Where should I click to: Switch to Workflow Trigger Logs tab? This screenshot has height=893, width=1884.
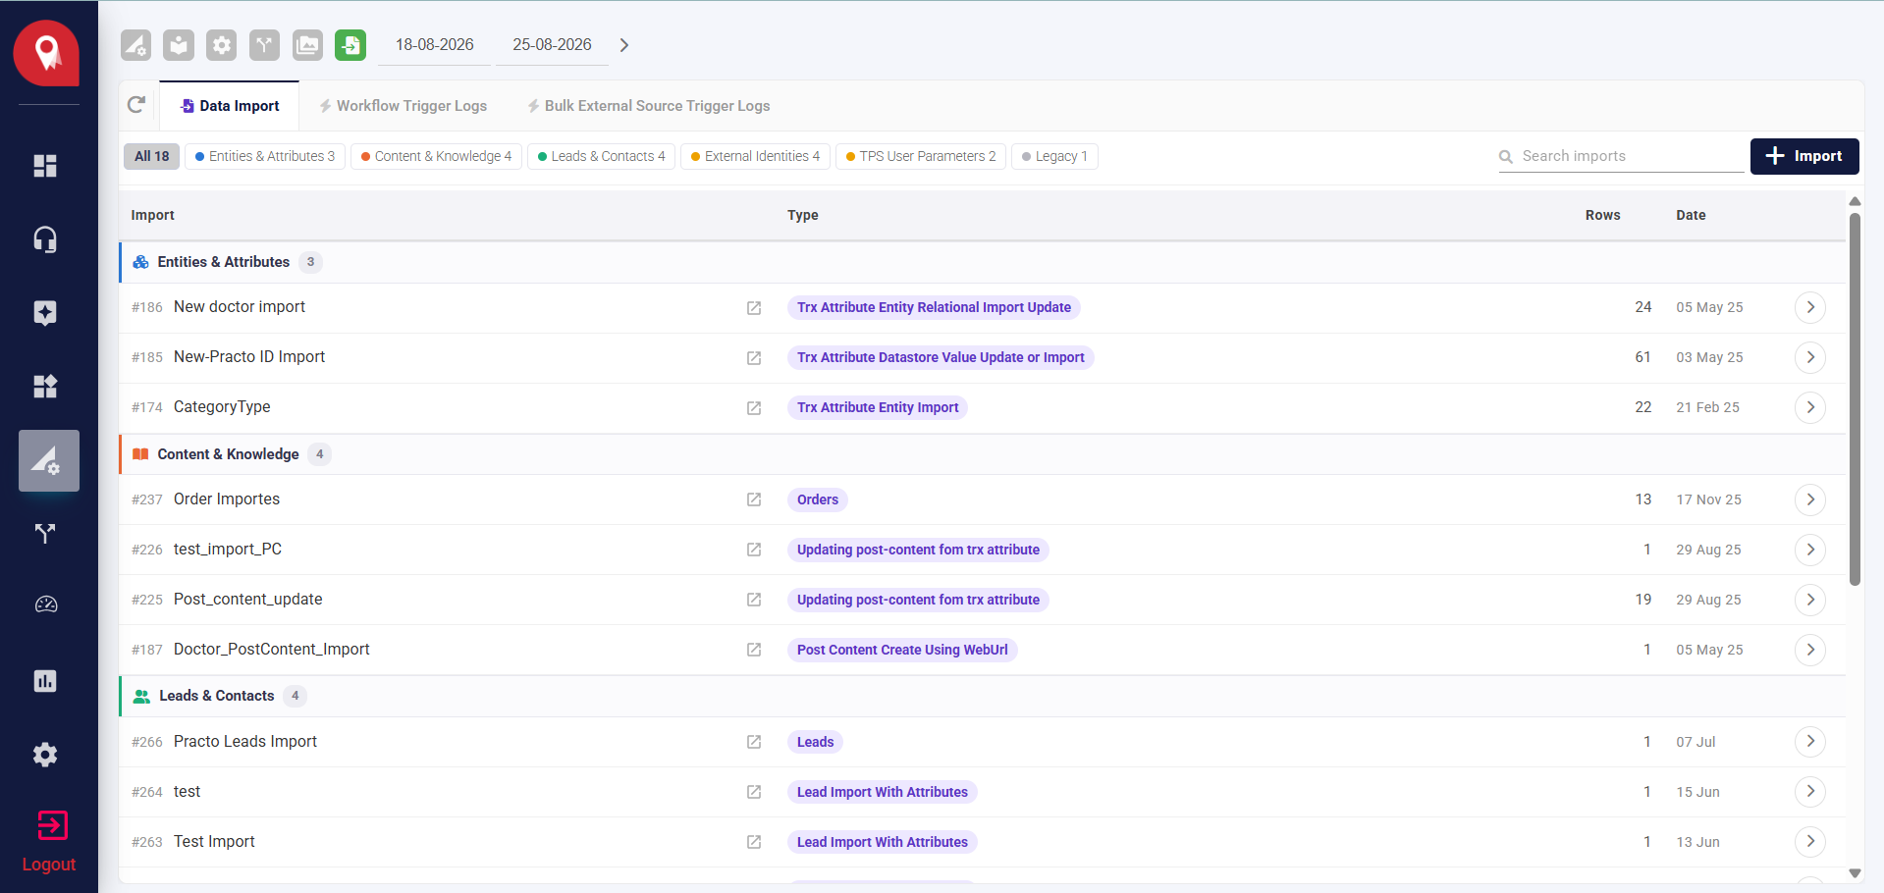click(x=403, y=106)
